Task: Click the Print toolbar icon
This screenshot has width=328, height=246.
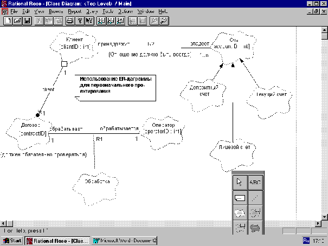Action: point(69,21)
